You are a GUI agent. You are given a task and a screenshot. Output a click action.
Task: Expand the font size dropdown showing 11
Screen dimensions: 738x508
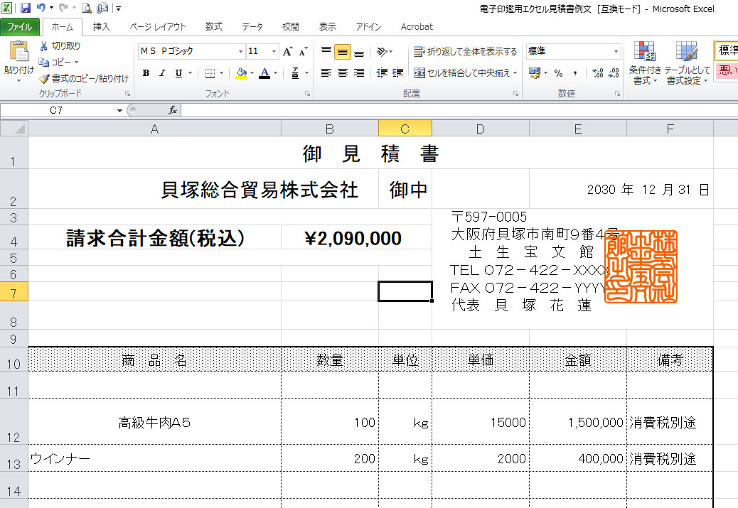pos(274,52)
